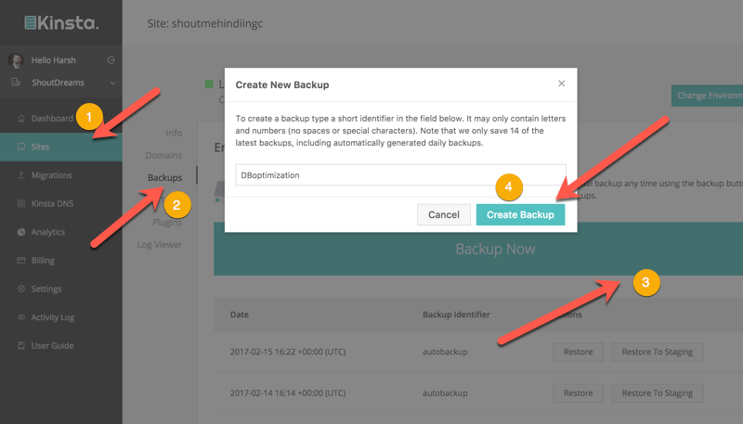Viewport: 743px width, 424px height.
Task: Click the 2017-02-15 16:22 date cell
Action: tap(288, 352)
